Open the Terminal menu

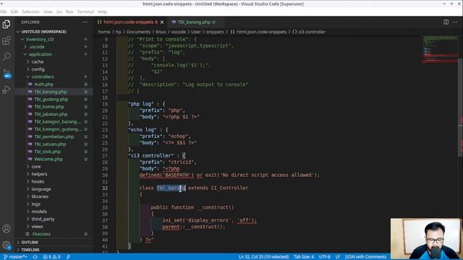[85, 12]
